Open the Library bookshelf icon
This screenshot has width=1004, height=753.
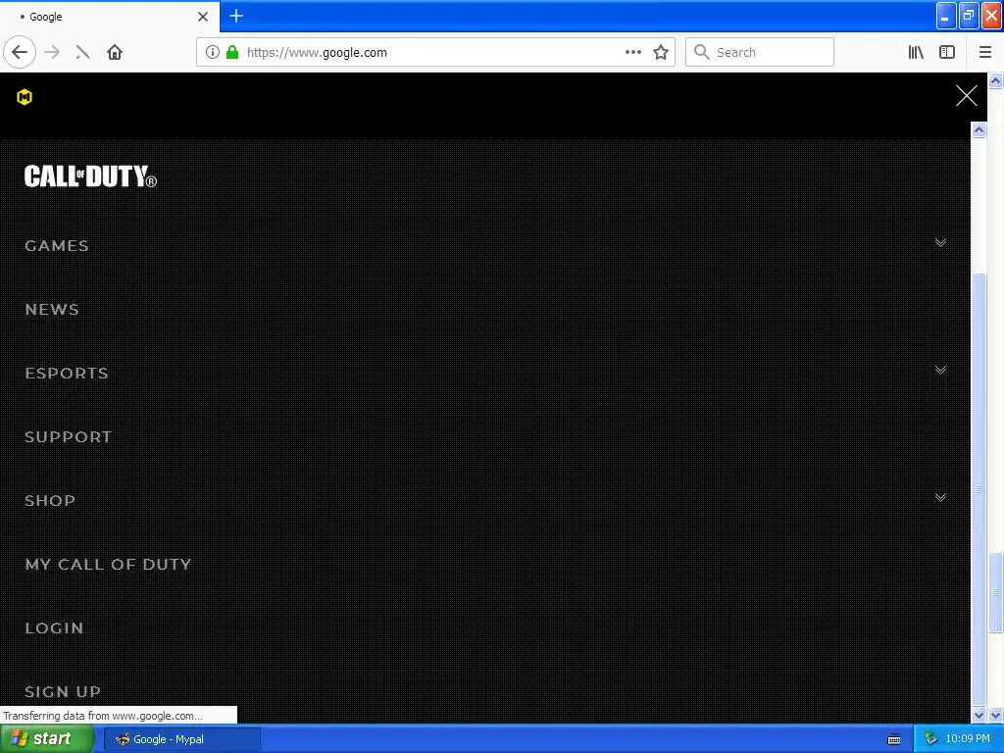pyautogui.click(x=916, y=53)
